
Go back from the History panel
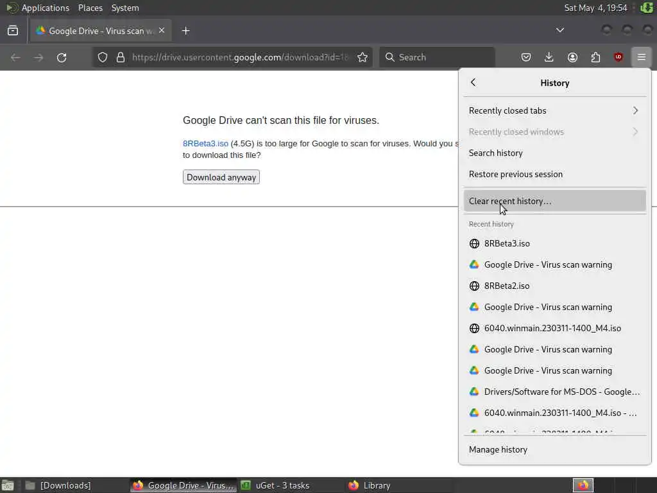click(474, 82)
